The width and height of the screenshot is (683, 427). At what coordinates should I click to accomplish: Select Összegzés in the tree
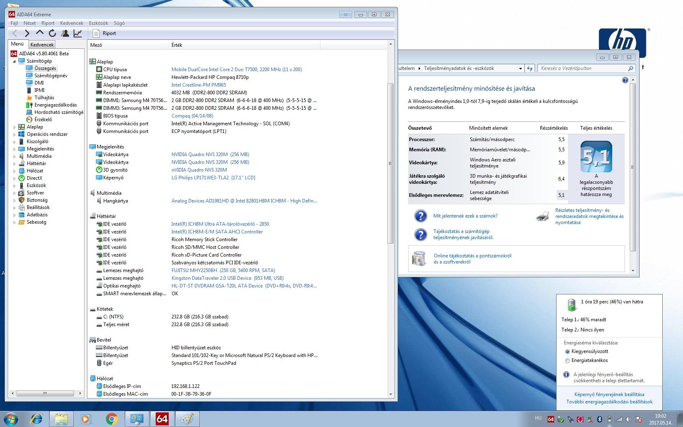pos(45,68)
